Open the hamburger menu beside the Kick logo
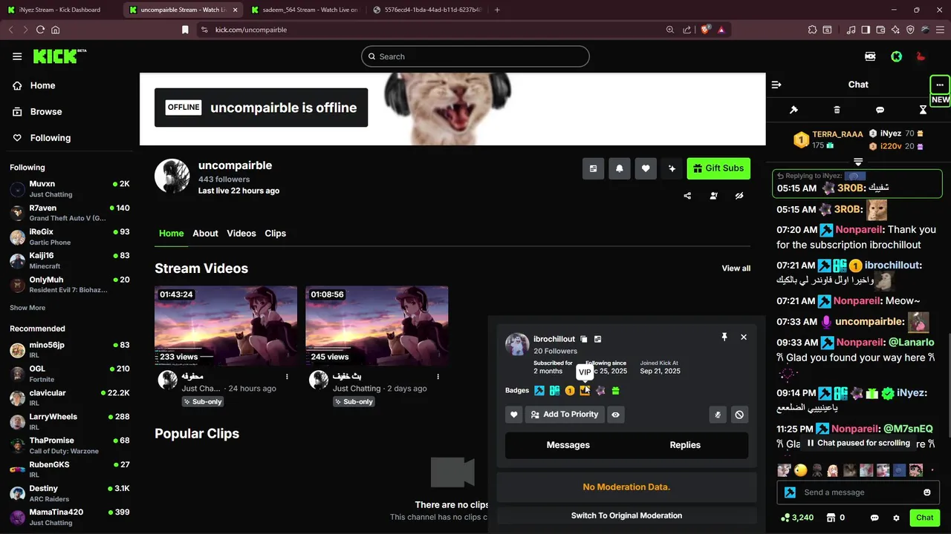Screen dimensions: 951x534 [17, 56]
